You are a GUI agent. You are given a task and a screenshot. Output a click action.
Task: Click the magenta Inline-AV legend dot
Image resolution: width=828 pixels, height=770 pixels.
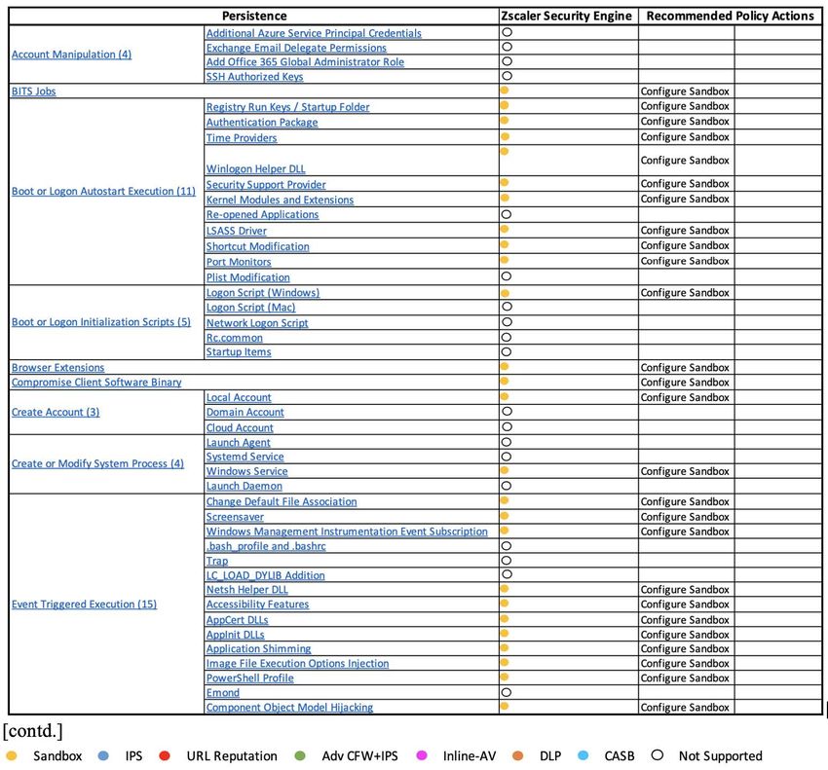click(x=422, y=755)
